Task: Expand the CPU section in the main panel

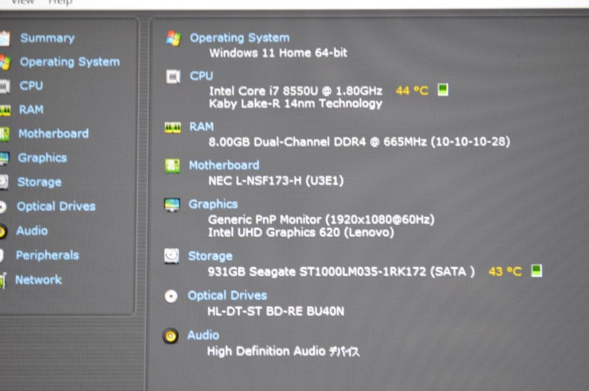Action: pos(201,76)
